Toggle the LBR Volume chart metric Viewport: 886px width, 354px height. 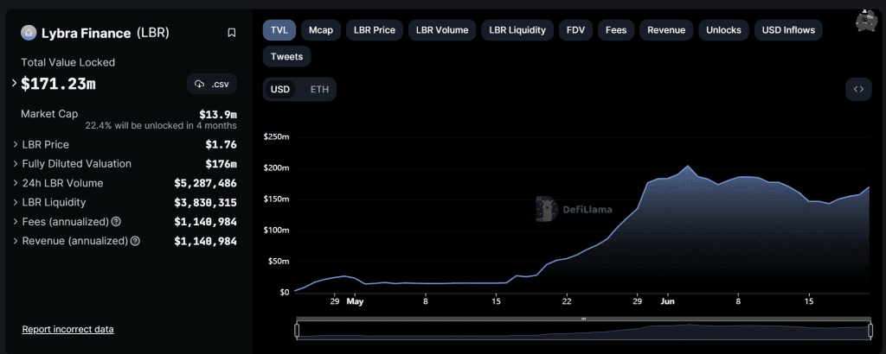point(442,30)
